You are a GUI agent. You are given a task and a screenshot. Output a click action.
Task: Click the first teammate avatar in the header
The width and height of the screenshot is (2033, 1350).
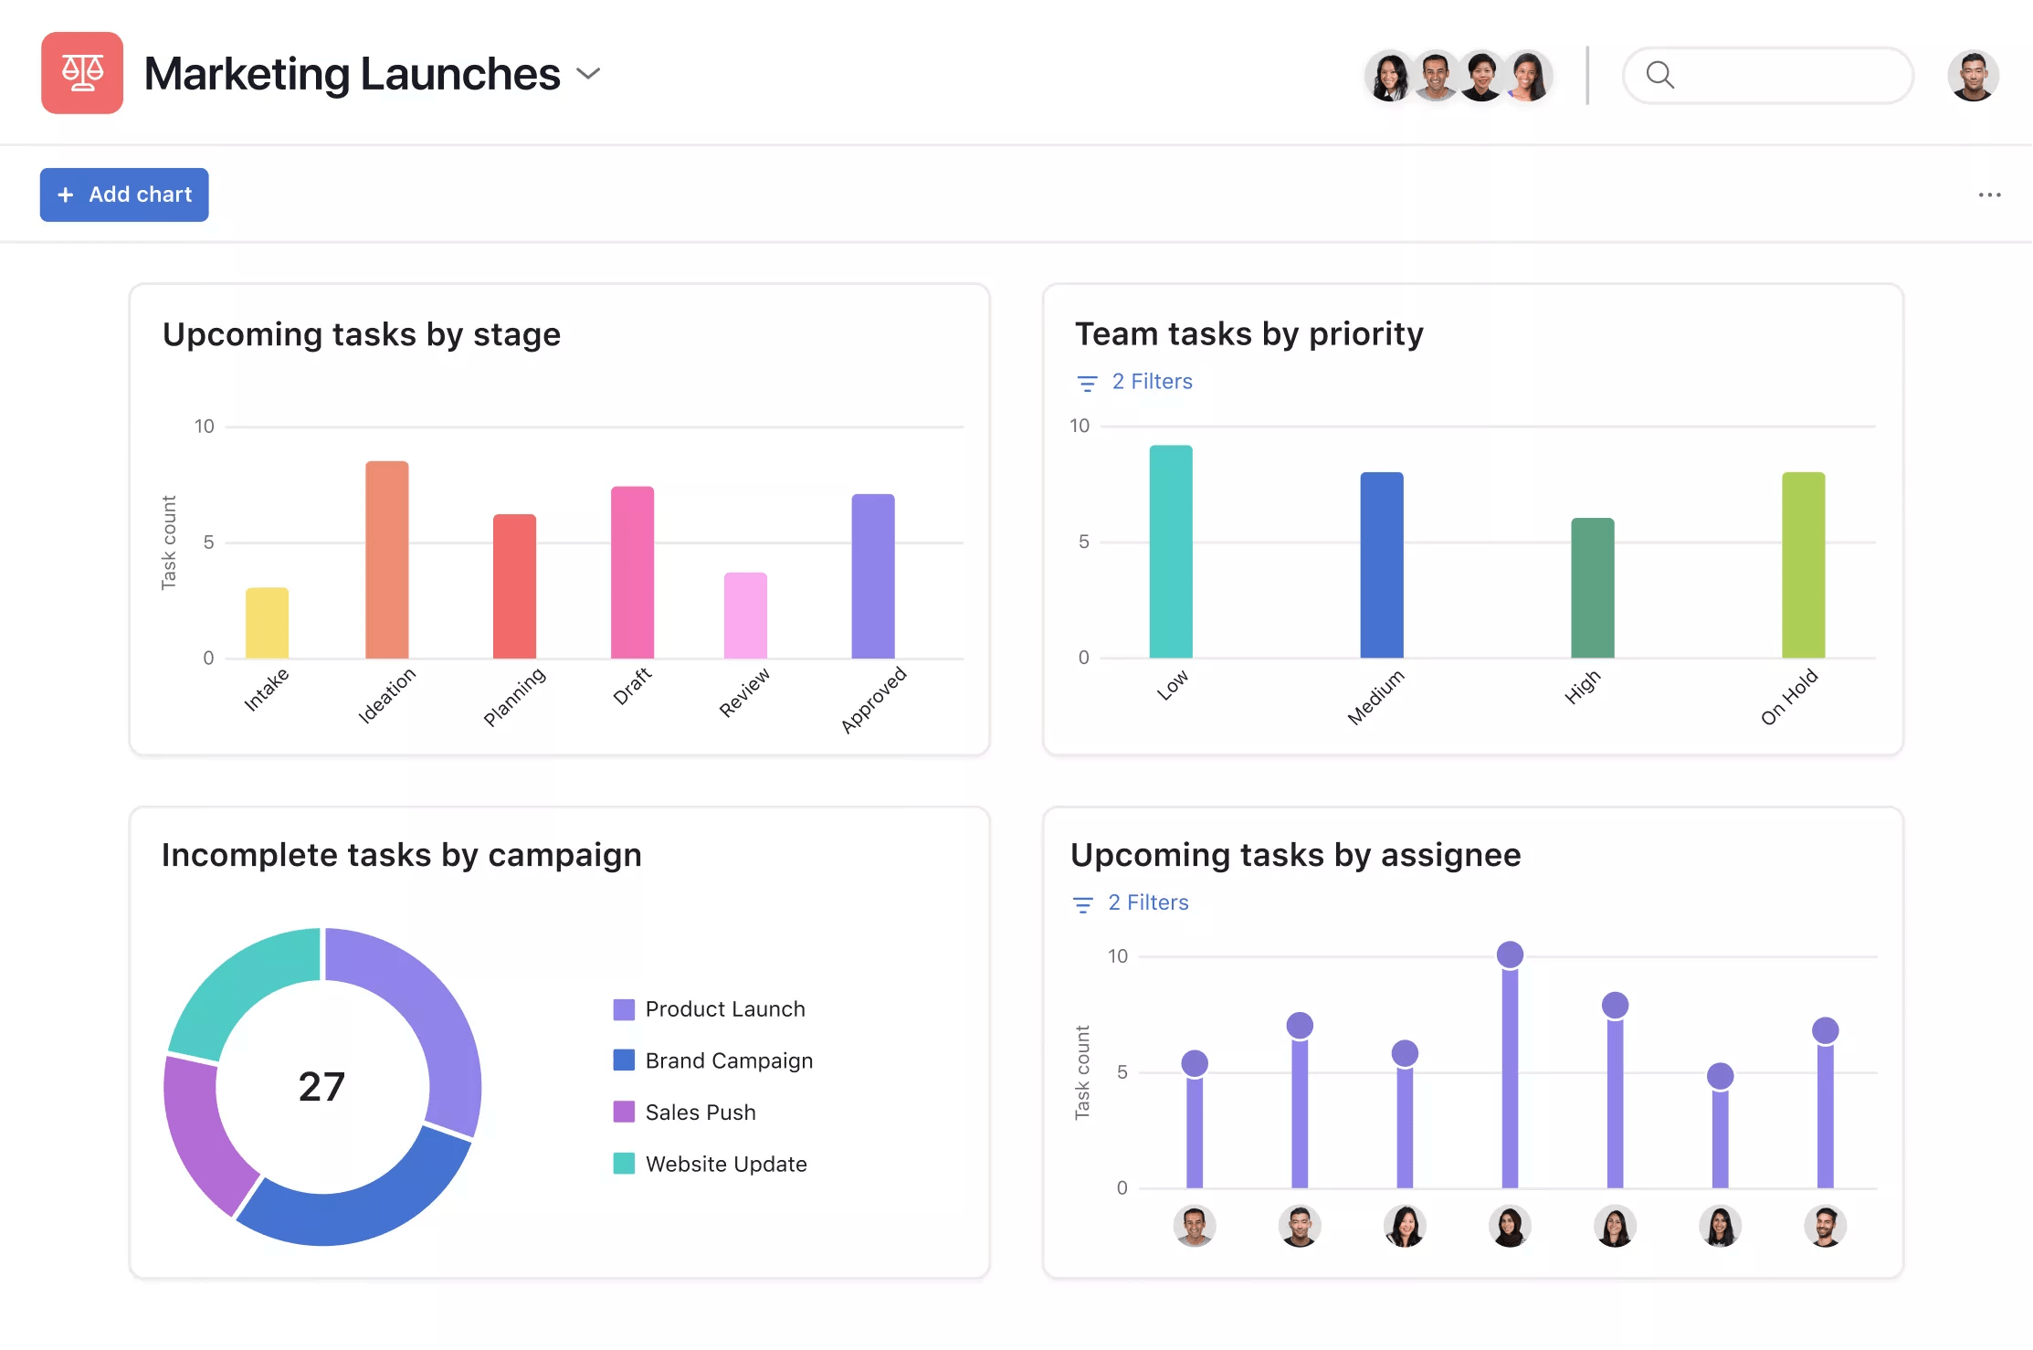(x=1389, y=76)
